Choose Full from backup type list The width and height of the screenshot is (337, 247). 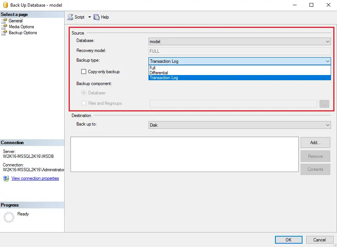tap(153, 68)
